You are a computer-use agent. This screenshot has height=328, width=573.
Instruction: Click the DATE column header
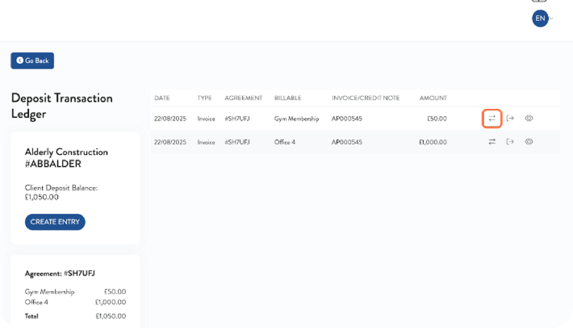coord(162,98)
